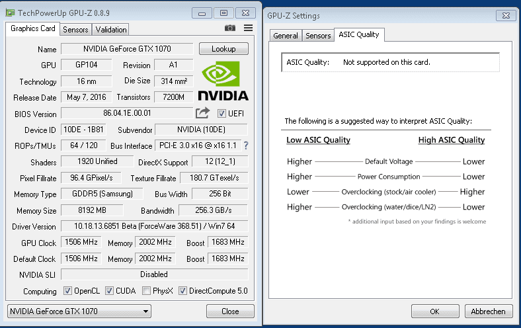Viewport: 521px width, 328px height.
Task: Click the 'Default Voltage' label
Action: tap(389, 161)
